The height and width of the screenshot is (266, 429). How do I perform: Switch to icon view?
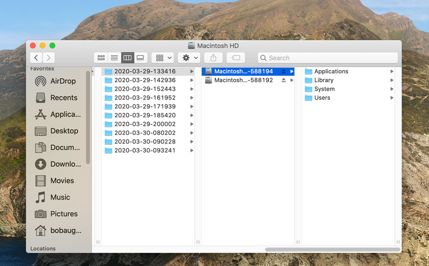pos(101,58)
